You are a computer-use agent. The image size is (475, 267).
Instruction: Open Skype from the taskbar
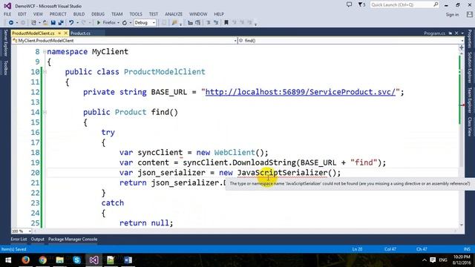click(x=76, y=260)
